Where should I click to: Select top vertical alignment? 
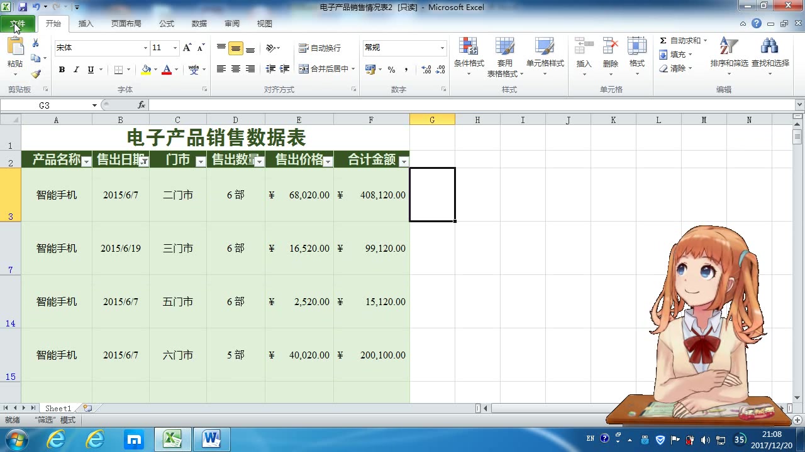tap(221, 48)
